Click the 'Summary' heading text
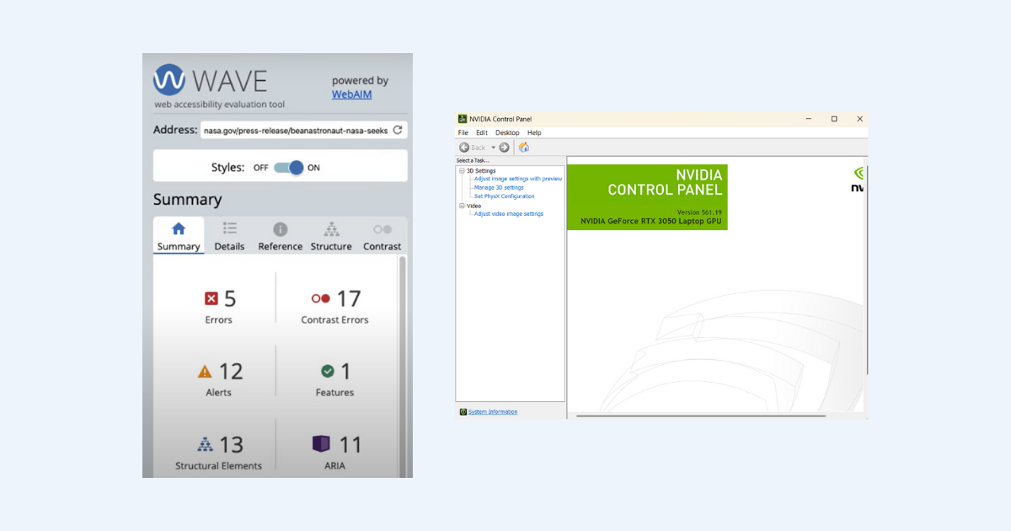Viewport: 1011px width, 531px height. (188, 200)
